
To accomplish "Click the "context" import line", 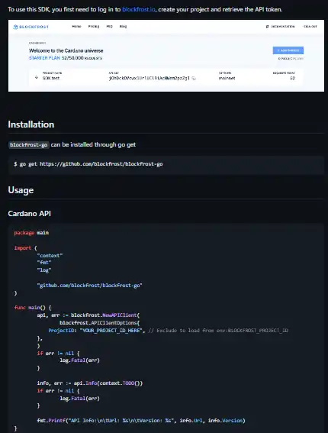I will click(x=50, y=255).
